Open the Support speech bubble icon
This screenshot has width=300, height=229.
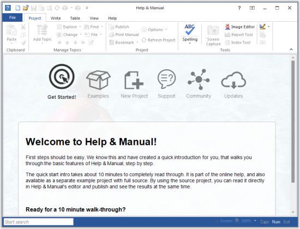pos(166,79)
